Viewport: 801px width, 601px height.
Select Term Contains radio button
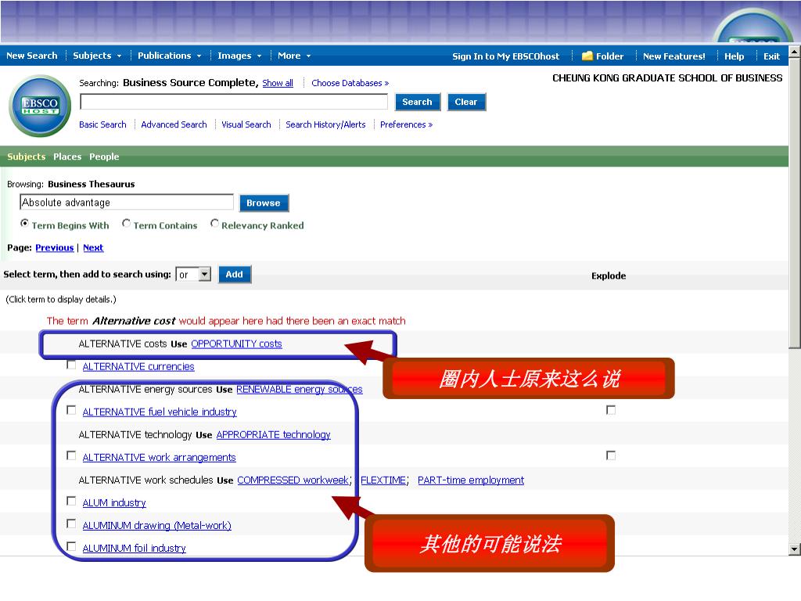point(126,223)
